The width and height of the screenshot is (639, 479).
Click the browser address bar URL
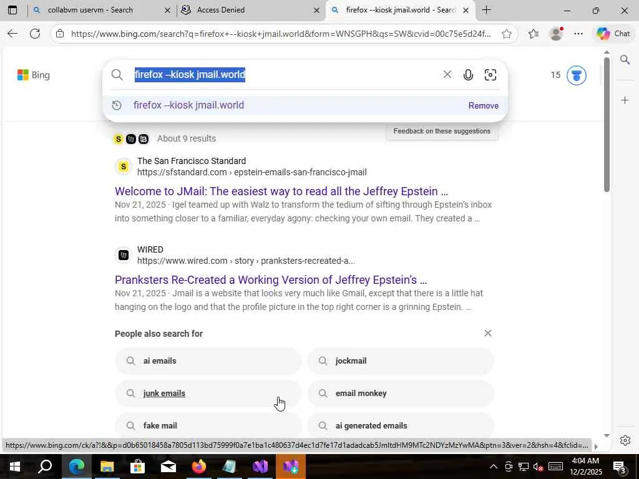tap(281, 34)
